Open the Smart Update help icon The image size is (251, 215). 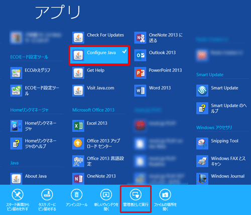click(x=202, y=108)
